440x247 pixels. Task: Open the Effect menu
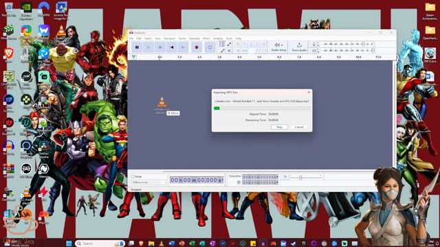pos(206,38)
